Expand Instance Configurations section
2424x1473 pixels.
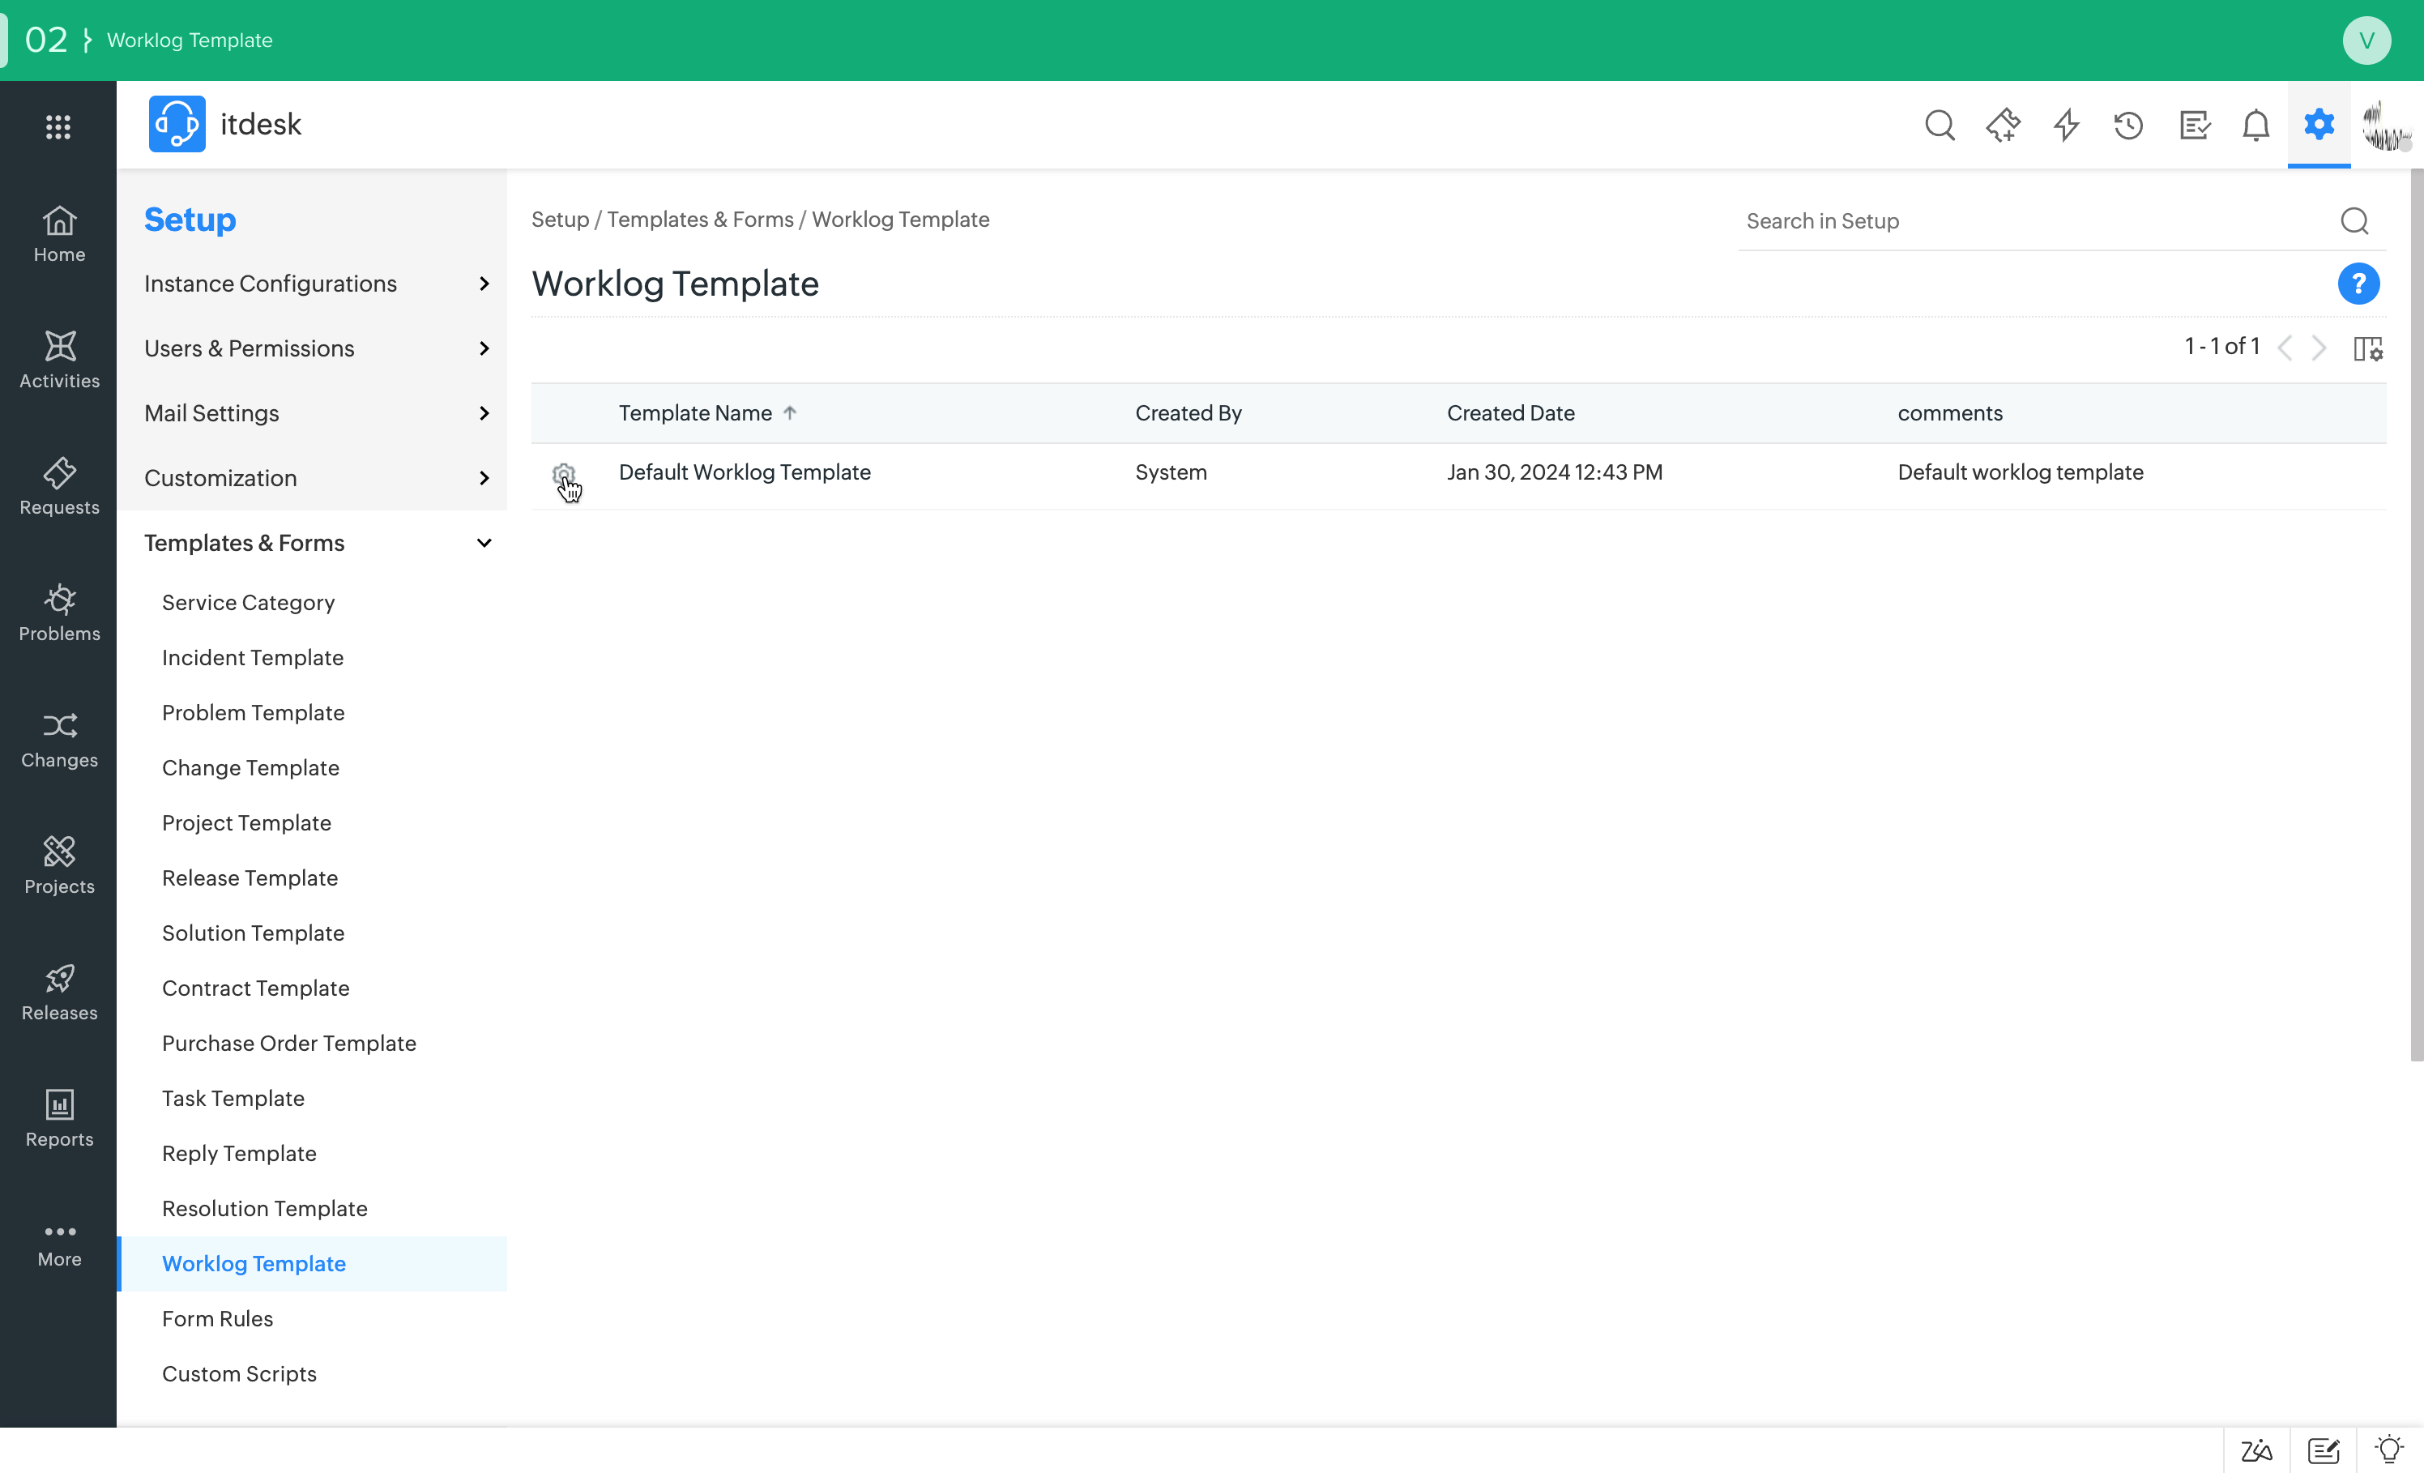pyautogui.click(x=313, y=284)
